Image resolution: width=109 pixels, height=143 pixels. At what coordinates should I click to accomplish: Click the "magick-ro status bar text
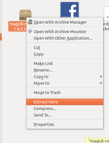point(98,141)
